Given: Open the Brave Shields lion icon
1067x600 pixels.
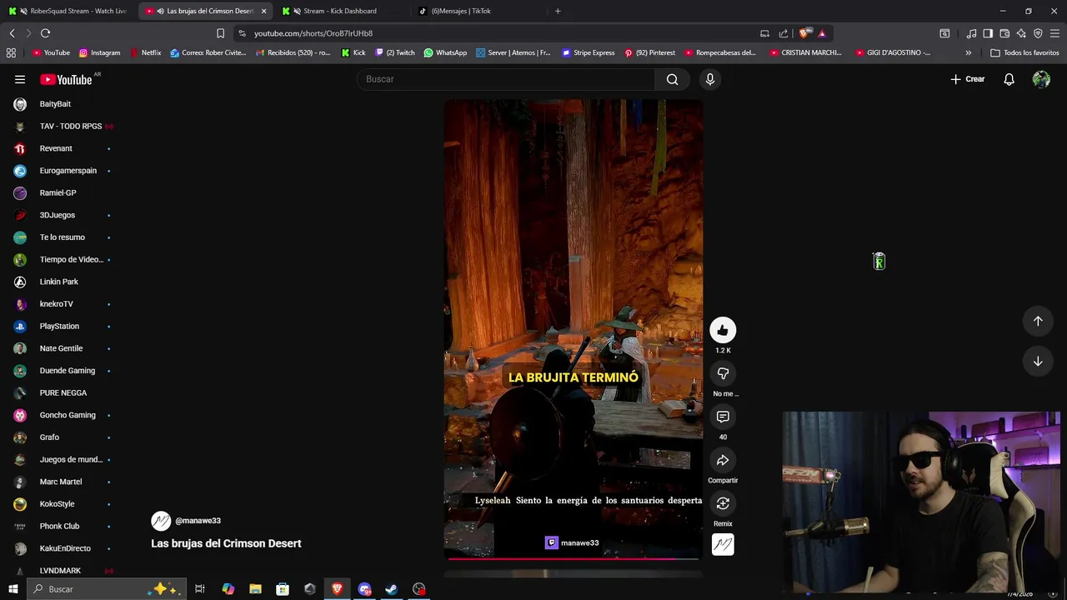Looking at the screenshot, I should point(804,33).
